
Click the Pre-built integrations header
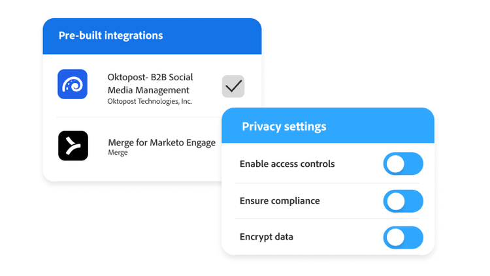[111, 36]
